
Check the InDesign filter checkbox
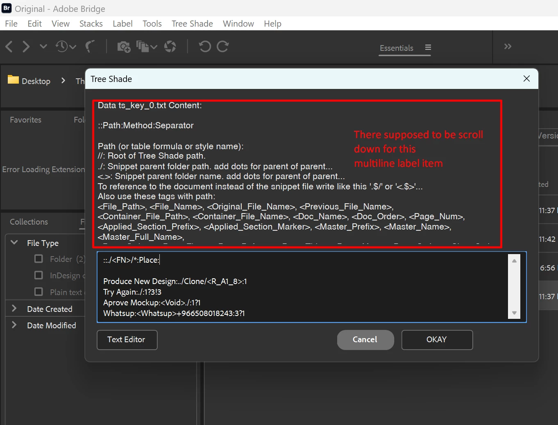point(39,275)
